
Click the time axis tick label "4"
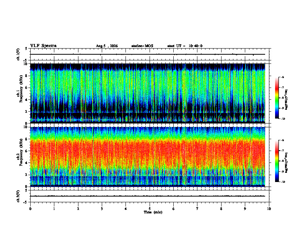pyautogui.click(x=126, y=209)
